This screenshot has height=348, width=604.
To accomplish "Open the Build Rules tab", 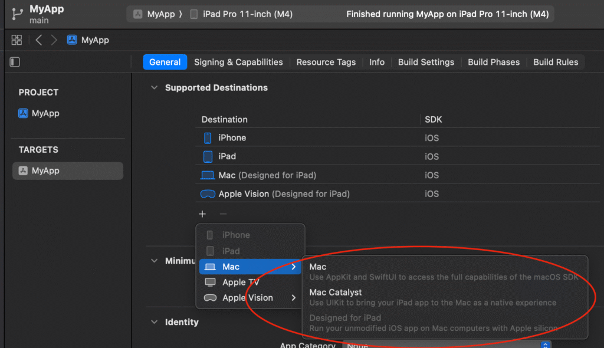I will [556, 62].
